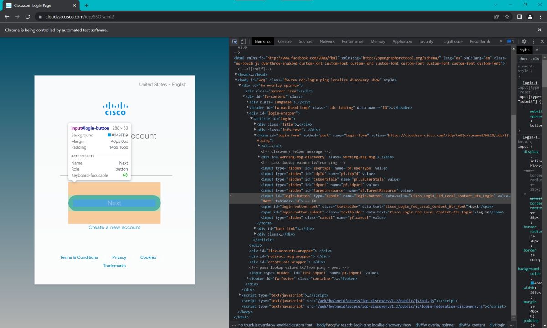
Task: Select the Styles pane tab
Action: point(525,50)
